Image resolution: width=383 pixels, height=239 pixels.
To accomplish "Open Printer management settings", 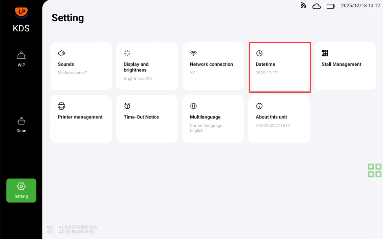I will [x=81, y=119].
